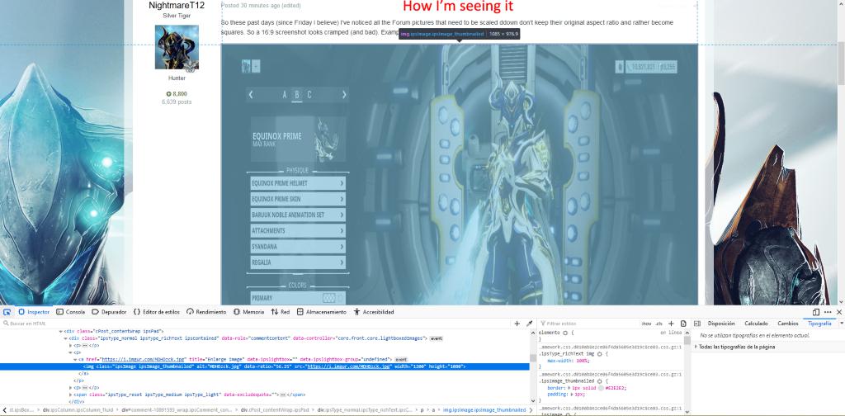Switch to the Memoria tab

pyautogui.click(x=249, y=312)
